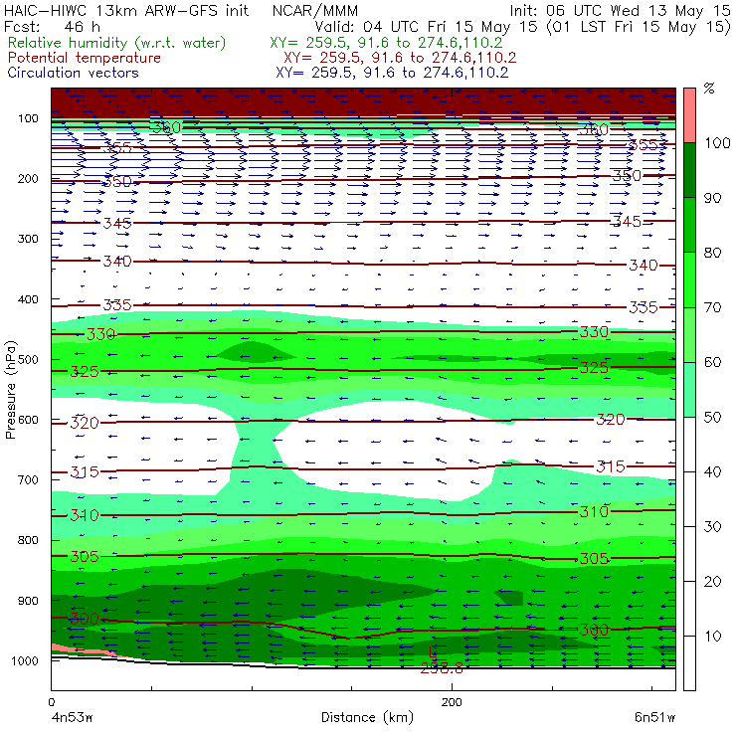Click red "Potential temperature" legend label
This screenshot has height=736, width=736.
point(84,58)
